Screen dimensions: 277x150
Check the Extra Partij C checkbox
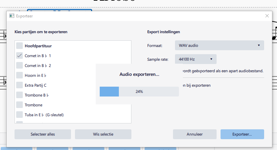pos(19,85)
